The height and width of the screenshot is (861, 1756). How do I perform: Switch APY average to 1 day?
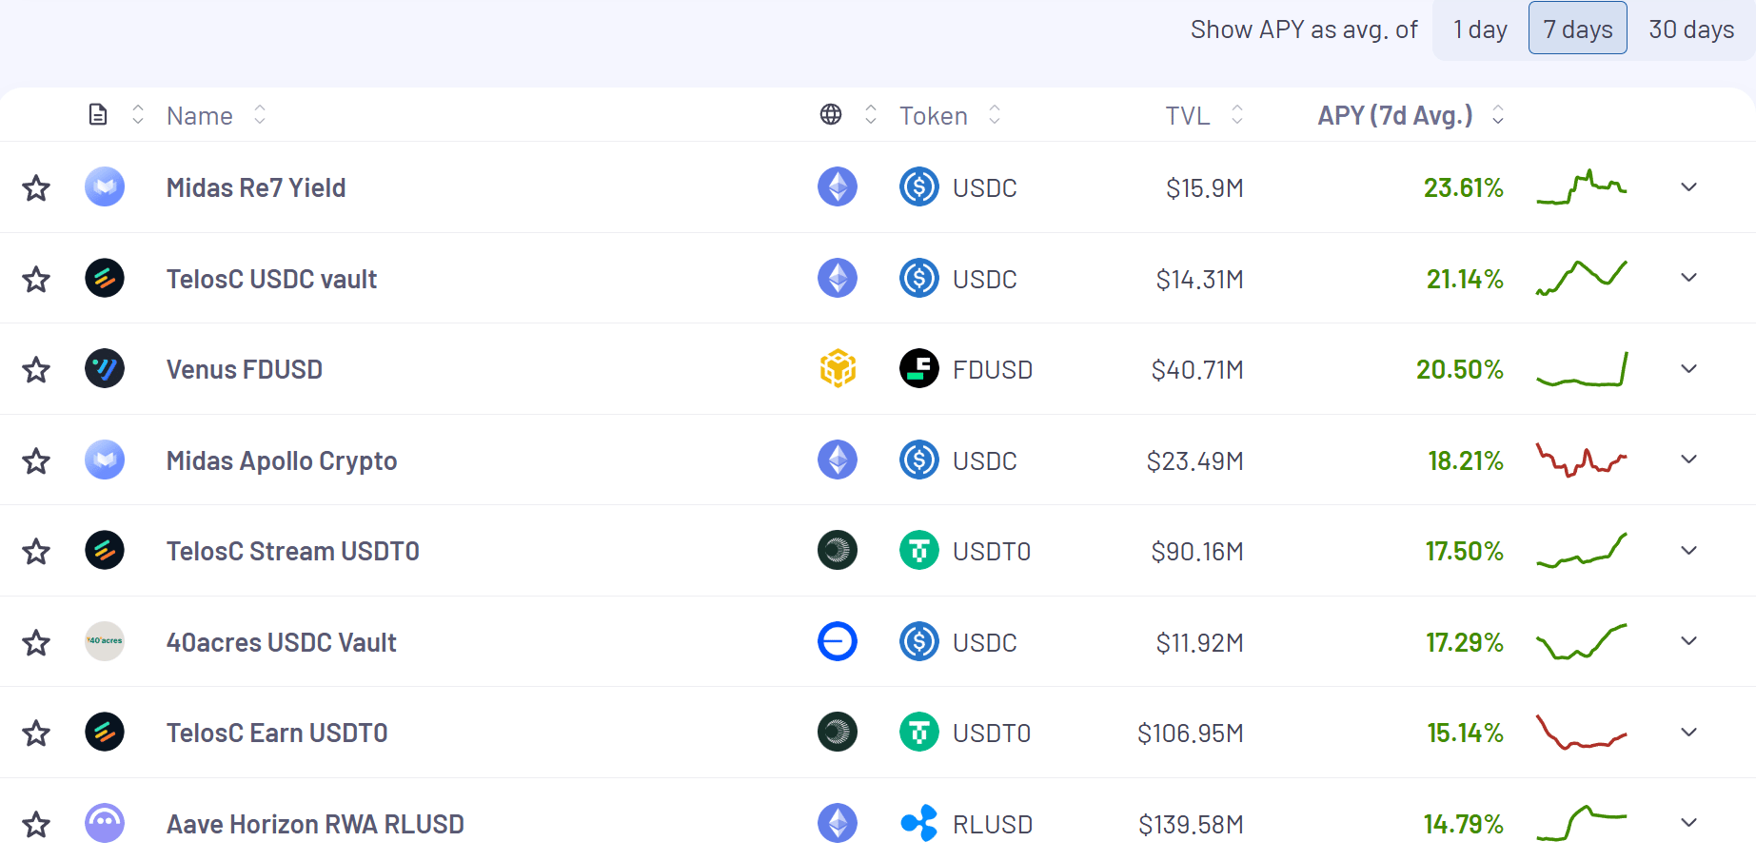[1480, 29]
